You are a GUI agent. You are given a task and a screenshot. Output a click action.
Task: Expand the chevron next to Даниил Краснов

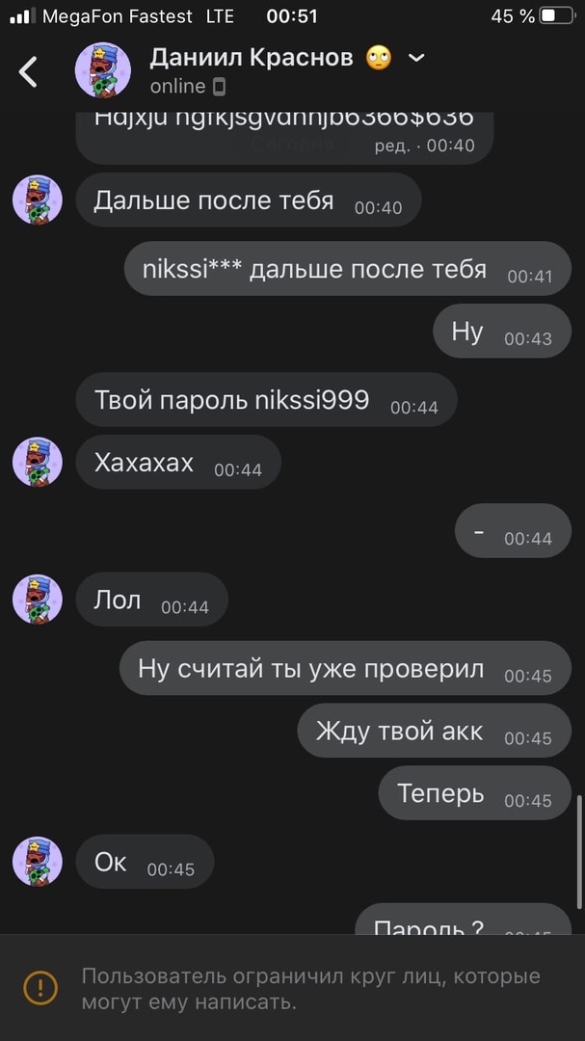pos(416,59)
